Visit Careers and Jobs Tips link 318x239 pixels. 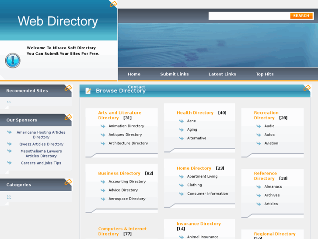pyautogui.click(x=41, y=163)
